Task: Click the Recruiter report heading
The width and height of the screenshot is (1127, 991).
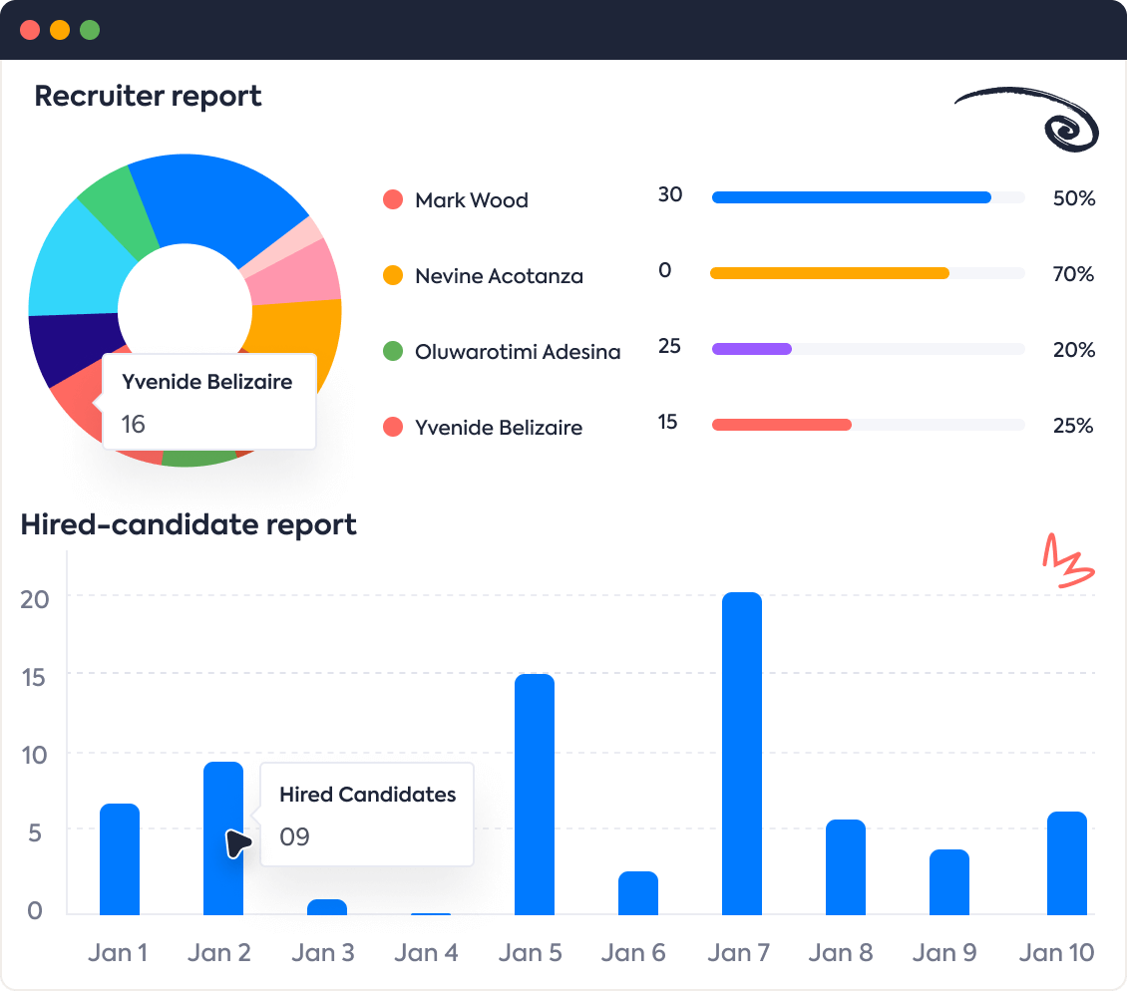Action: point(148,96)
